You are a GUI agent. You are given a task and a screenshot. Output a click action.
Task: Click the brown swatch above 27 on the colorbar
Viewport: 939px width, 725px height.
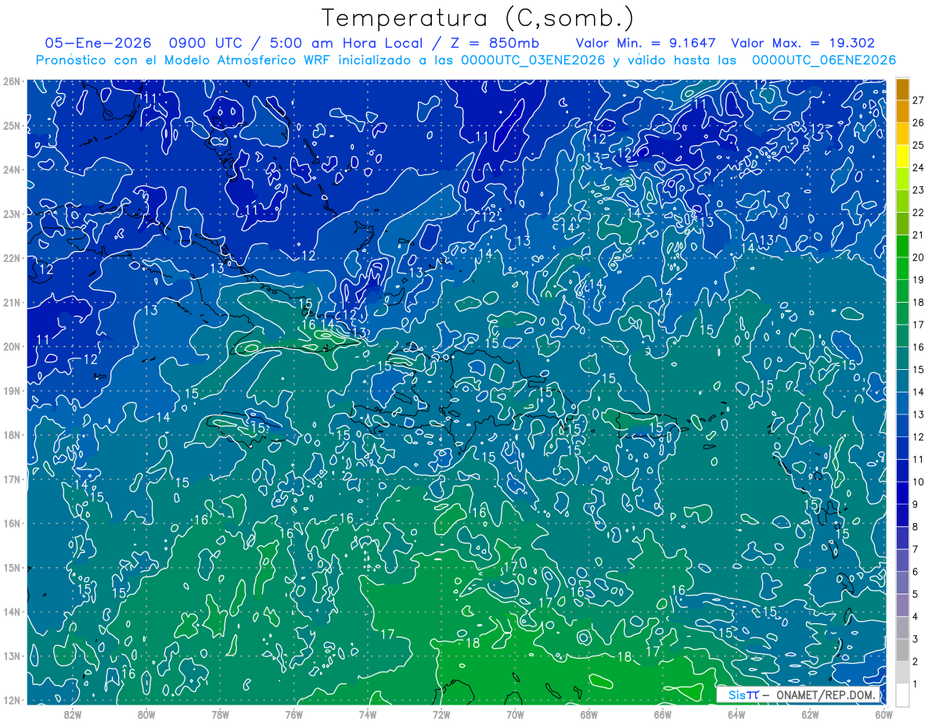click(902, 88)
